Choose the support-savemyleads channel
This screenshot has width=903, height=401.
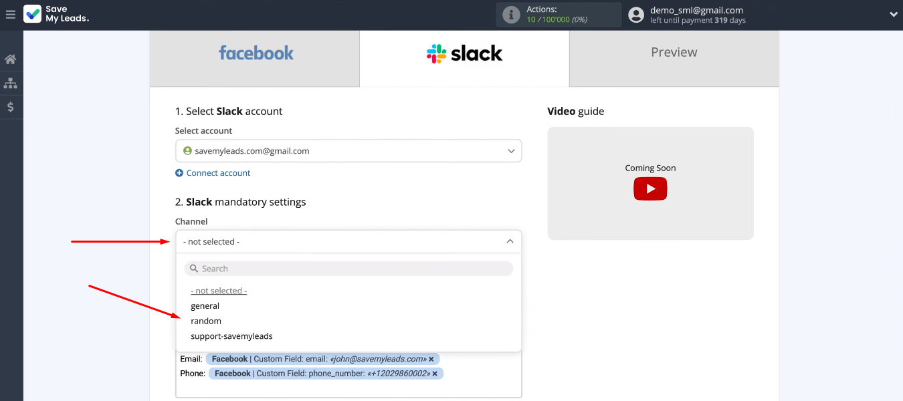231,336
